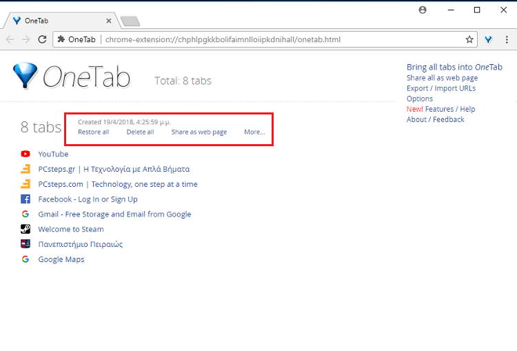Click Share as web page for this group
This screenshot has width=517, height=351.
click(x=199, y=132)
